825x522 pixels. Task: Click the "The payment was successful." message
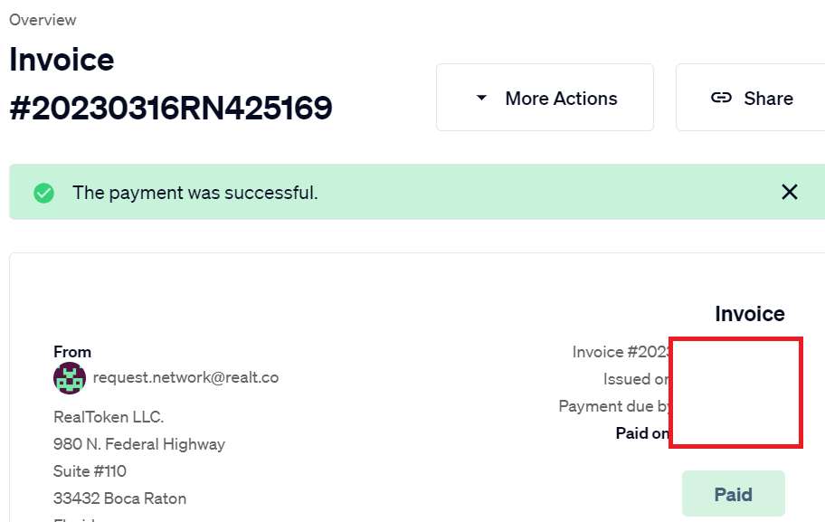[195, 193]
